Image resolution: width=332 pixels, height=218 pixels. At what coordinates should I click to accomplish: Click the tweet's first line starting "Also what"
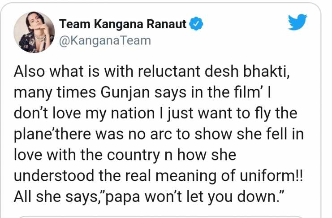click(151, 71)
